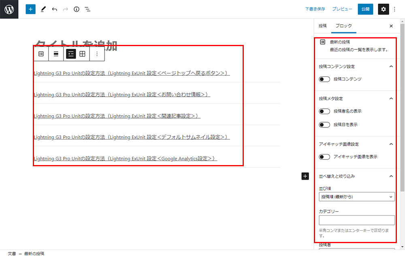
Task: Click the 公開 publish button
Action: [x=365, y=9]
